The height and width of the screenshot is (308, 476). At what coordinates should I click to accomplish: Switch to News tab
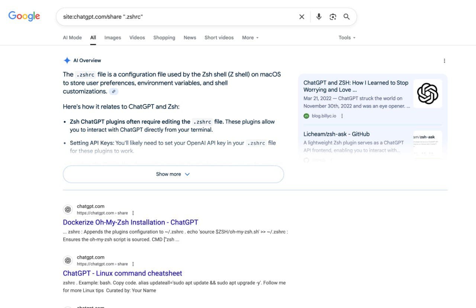[x=190, y=38]
